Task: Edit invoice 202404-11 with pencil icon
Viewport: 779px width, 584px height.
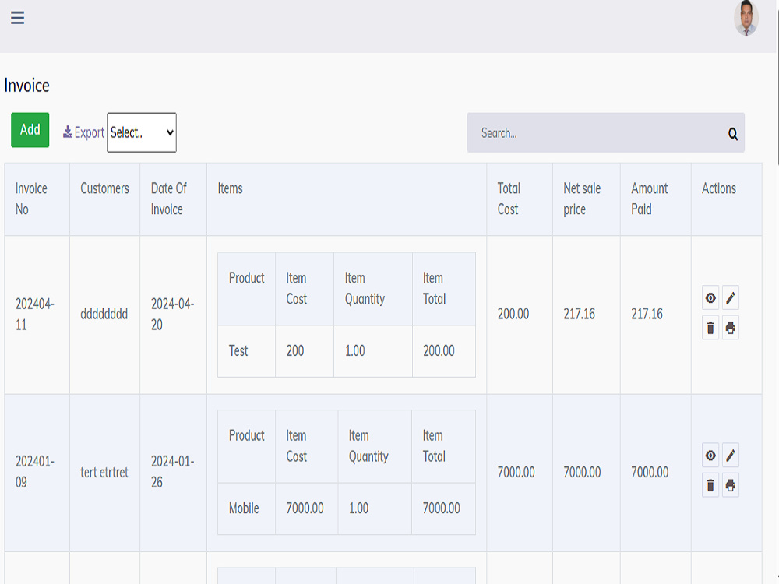Action: click(730, 297)
